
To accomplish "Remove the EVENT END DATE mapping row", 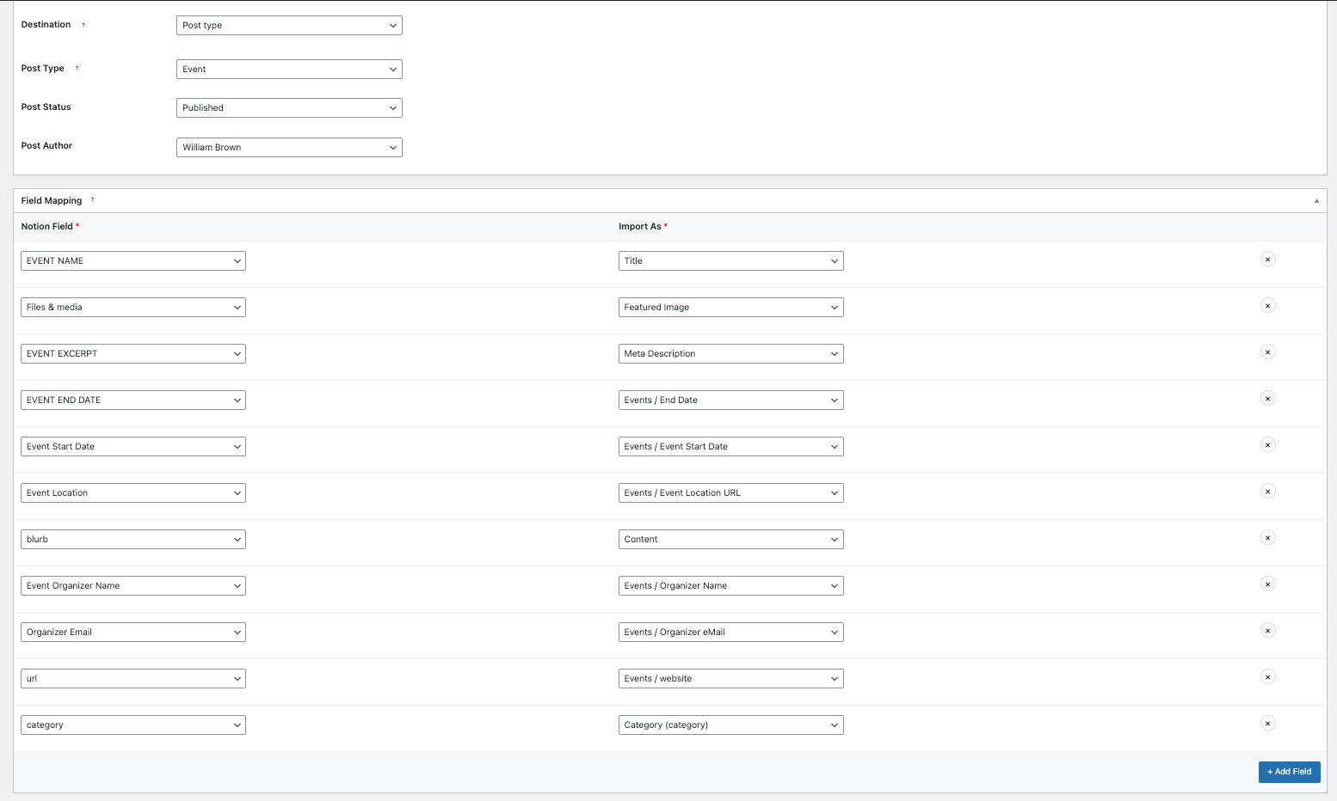I will click(1267, 398).
